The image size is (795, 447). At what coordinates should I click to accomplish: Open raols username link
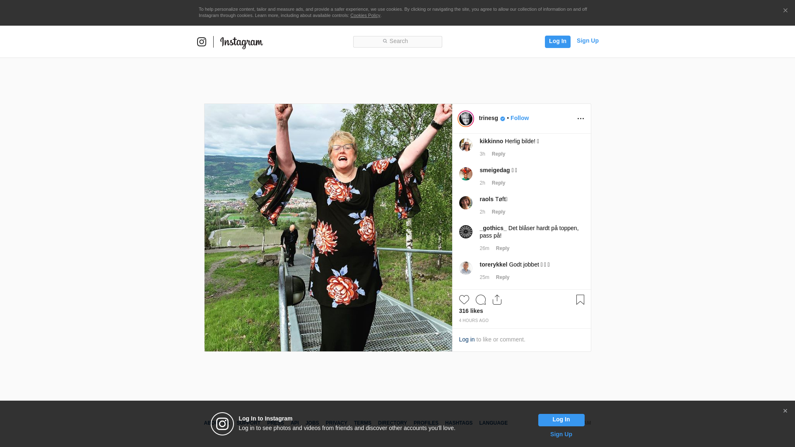coord(487,199)
